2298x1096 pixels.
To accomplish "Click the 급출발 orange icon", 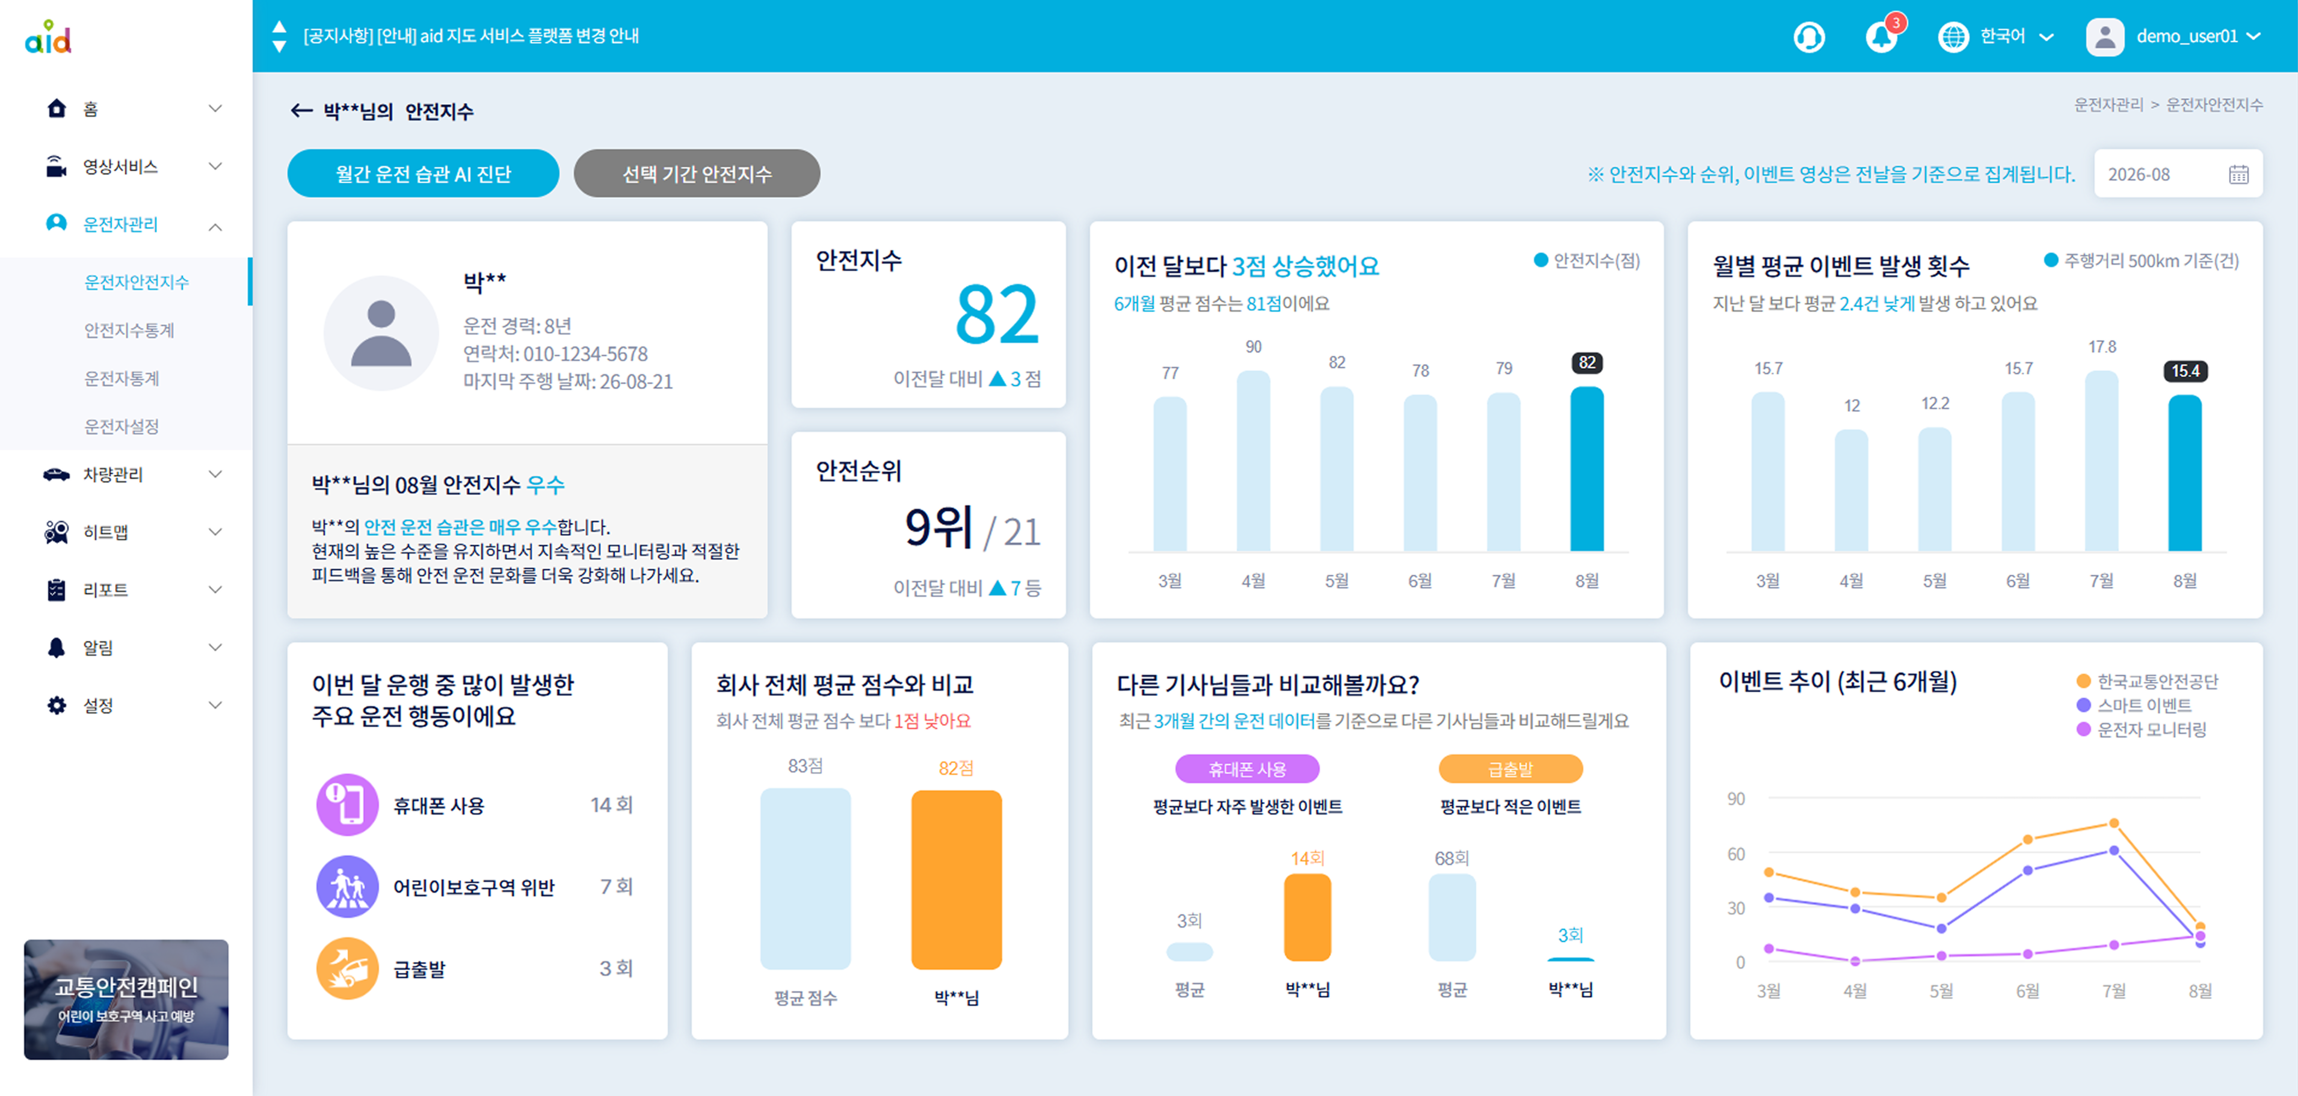I will pos(347,968).
